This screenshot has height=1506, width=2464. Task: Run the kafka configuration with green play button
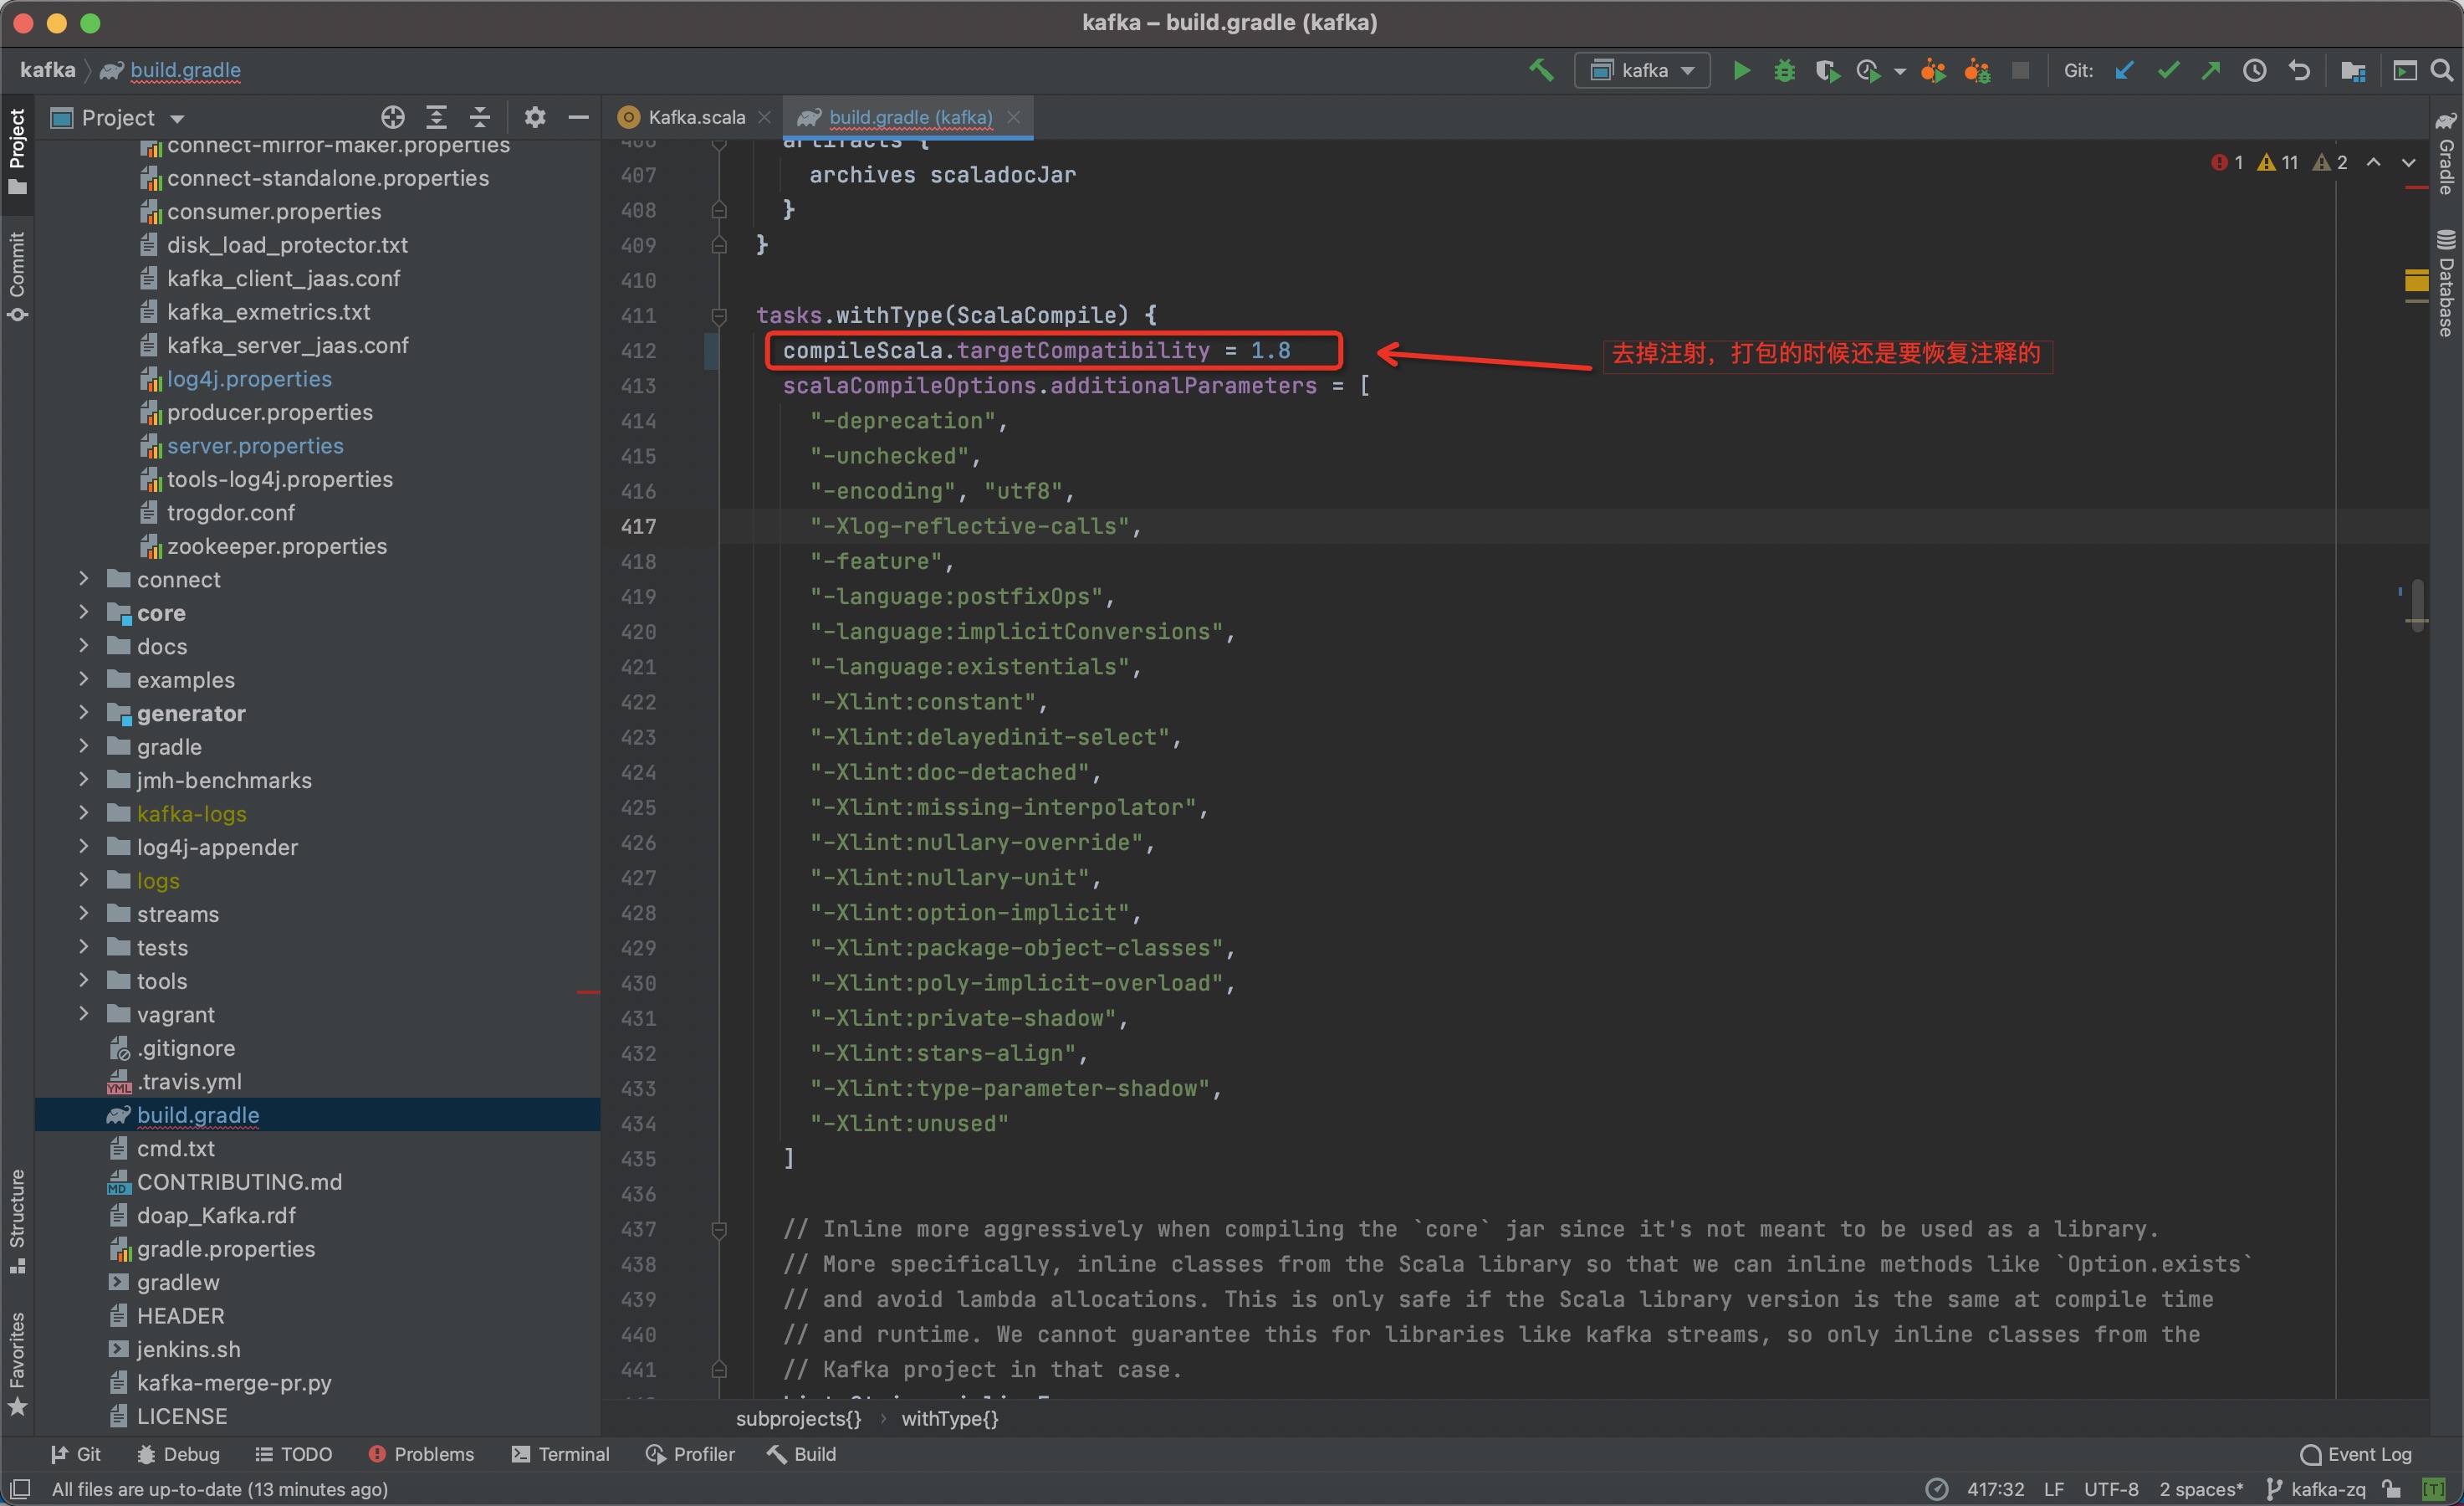point(1741,70)
